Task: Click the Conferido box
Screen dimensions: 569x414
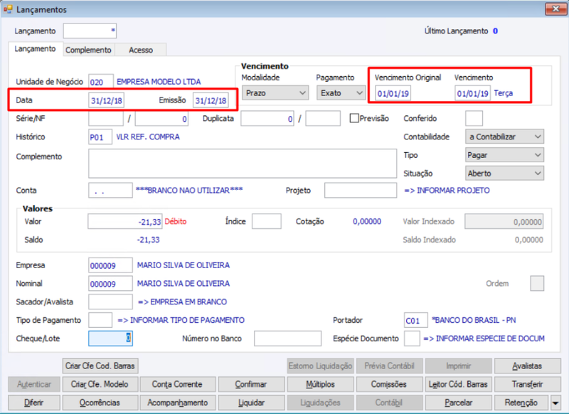Action: pos(474,118)
